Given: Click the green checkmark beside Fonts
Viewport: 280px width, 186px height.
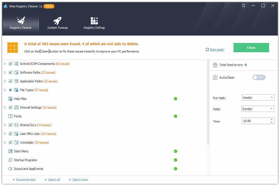Looking at the screenshot, I should (176, 116).
